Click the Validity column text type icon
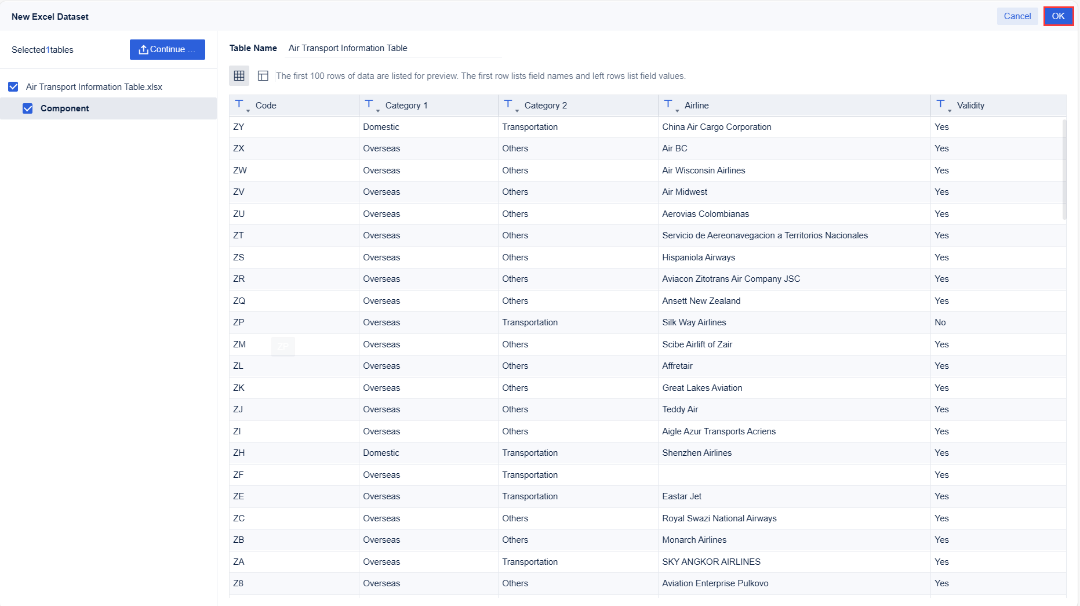 [x=943, y=105]
